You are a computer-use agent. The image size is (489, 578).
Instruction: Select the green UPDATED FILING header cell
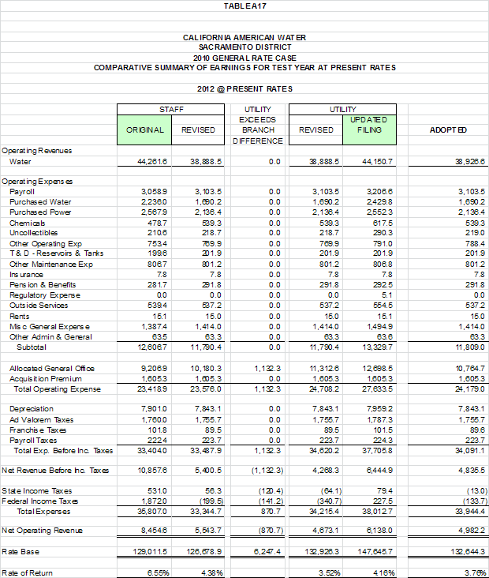click(x=368, y=125)
